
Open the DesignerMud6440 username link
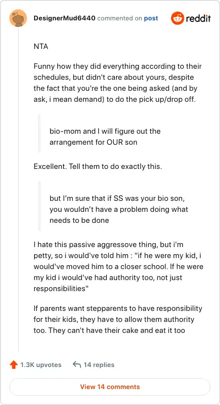64,18
